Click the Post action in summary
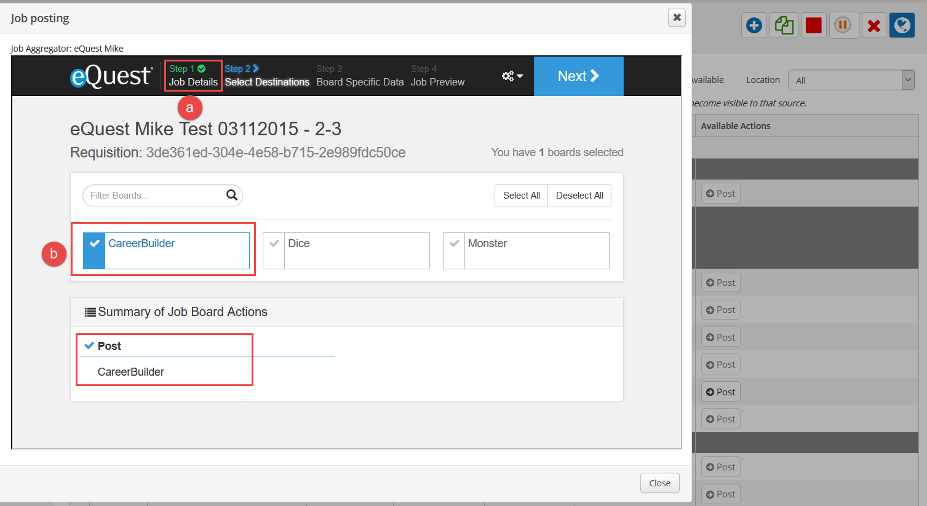The image size is (927, 506). [x=103, y=346]
